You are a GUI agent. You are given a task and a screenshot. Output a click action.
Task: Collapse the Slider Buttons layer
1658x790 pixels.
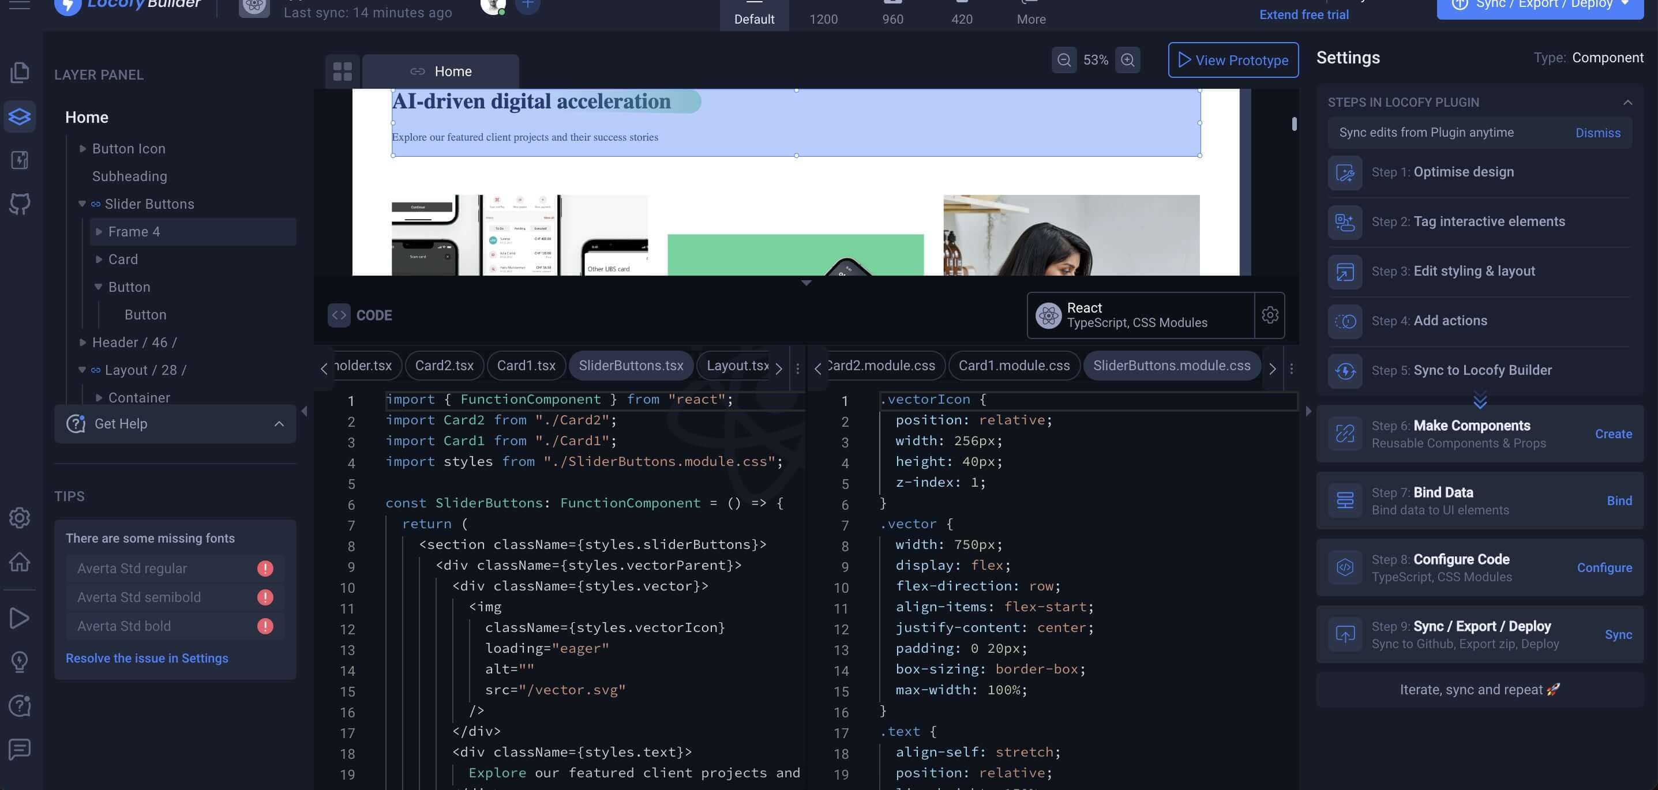coord(82,204)
